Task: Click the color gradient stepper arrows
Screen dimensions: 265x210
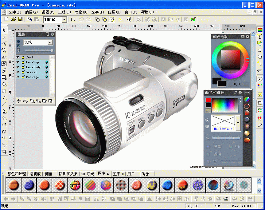Action: [x=240, y=100]
